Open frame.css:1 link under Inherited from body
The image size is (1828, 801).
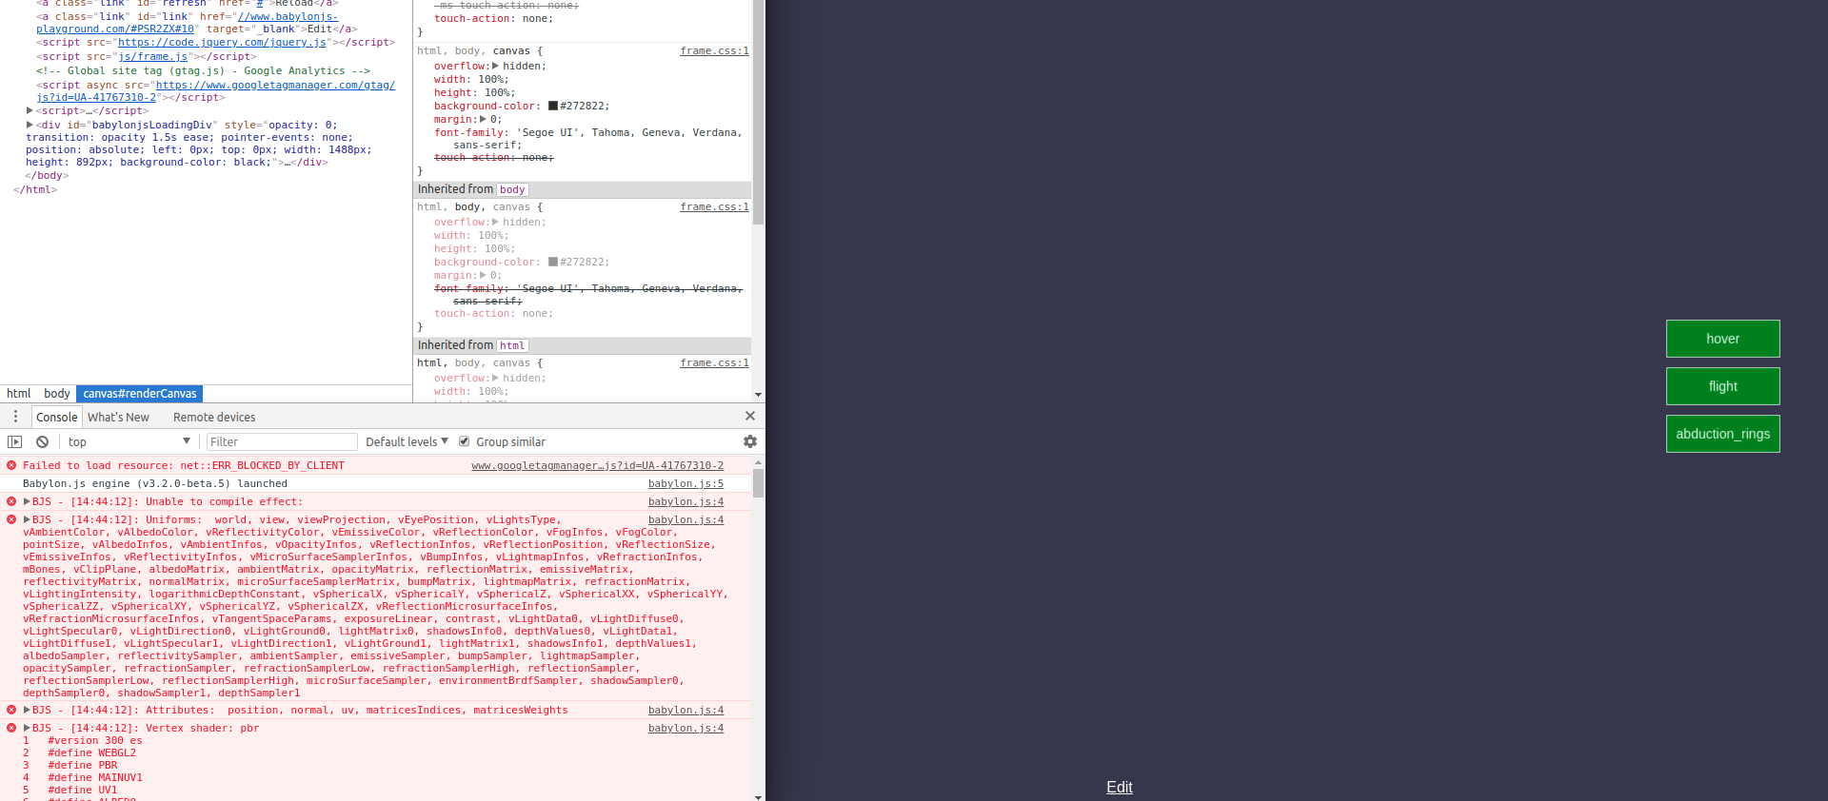point(714,206)
